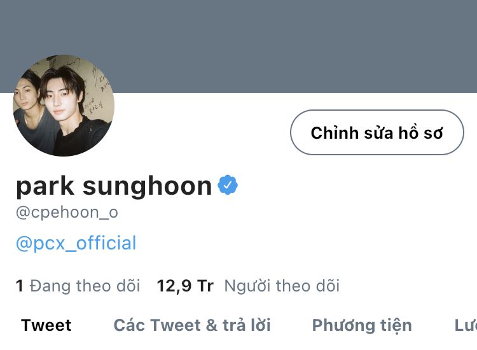Open the Phương tiện tab
Viewport: 477px width, 350px height.
[x=362, y=326]
